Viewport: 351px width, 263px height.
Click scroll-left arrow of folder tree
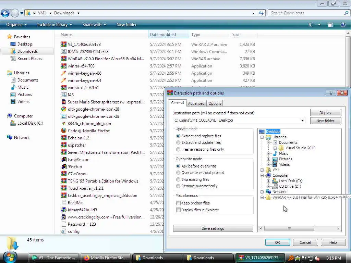(x=261, y=228)
